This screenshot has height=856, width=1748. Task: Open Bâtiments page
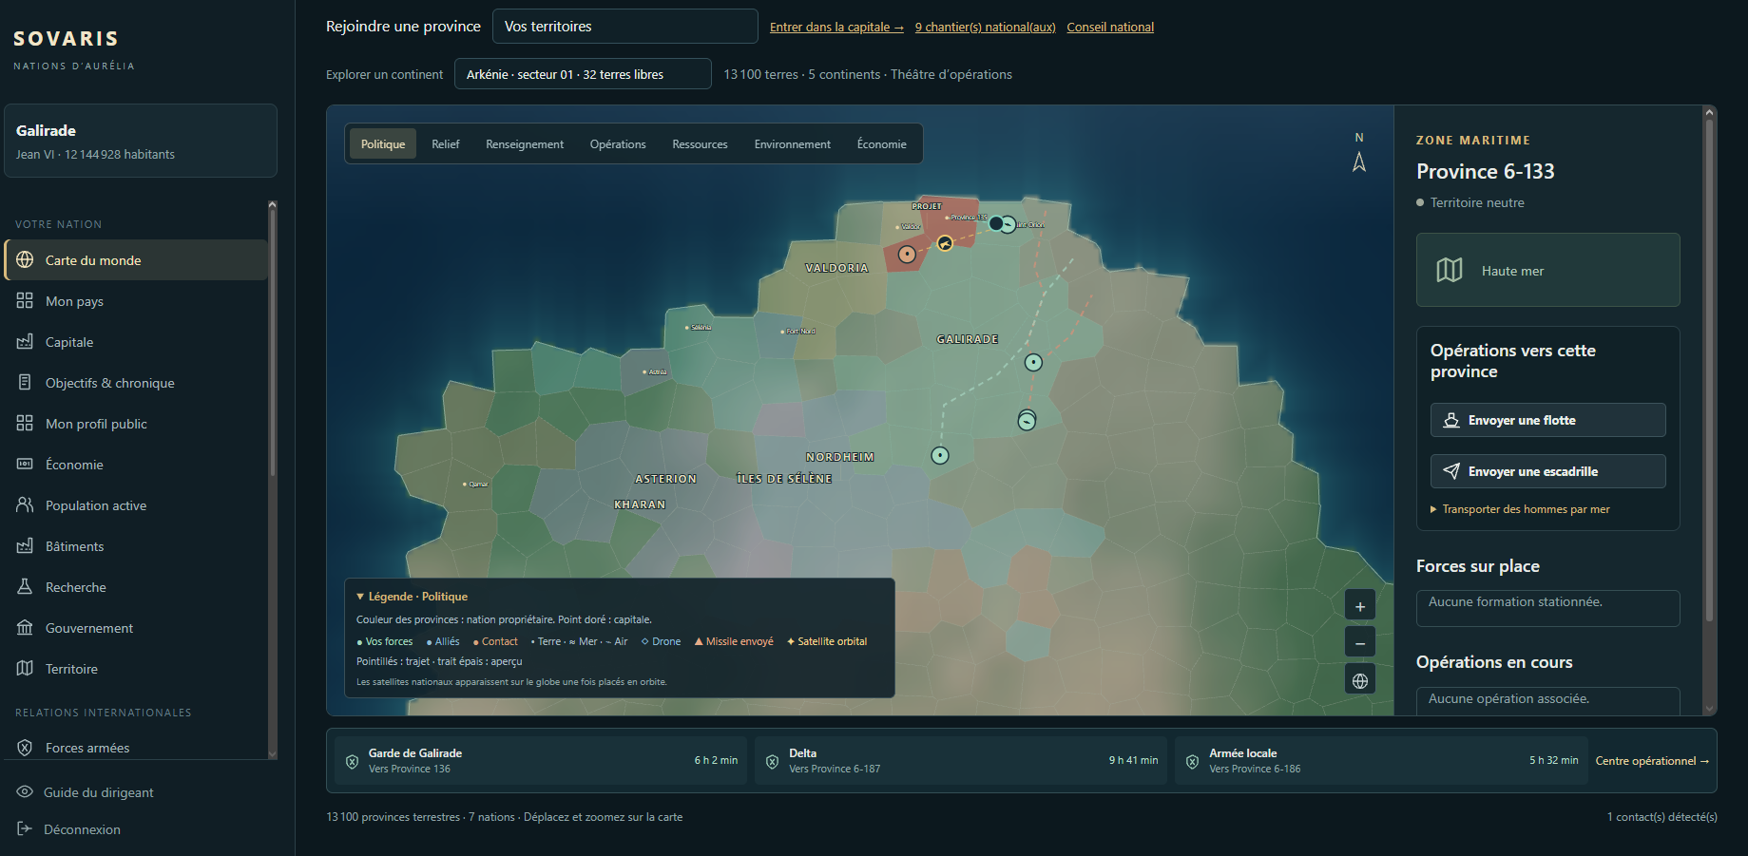point(136,546)
